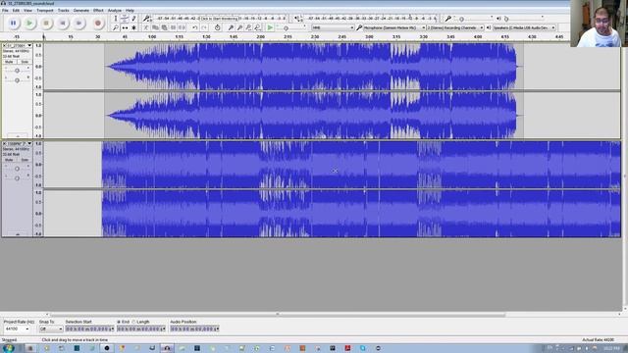Open the File menu
The image size is (628, 353).
coord(5,10)
